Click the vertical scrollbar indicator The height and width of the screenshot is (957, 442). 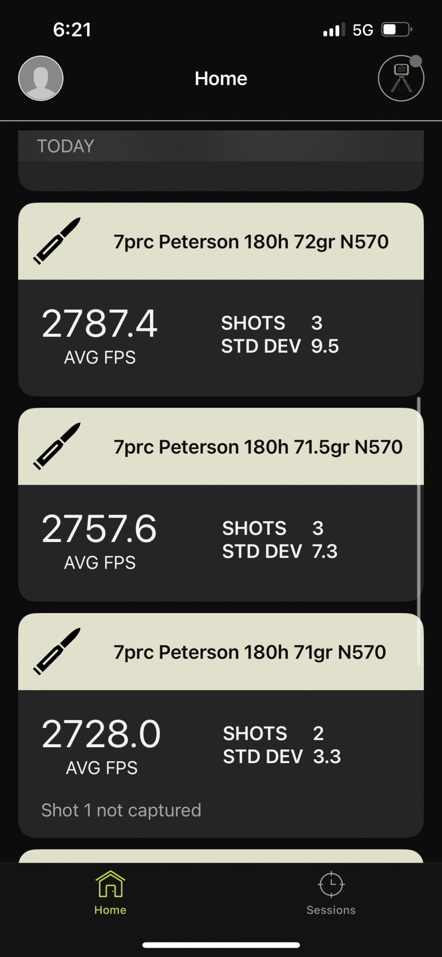click(x=419, y=530)
